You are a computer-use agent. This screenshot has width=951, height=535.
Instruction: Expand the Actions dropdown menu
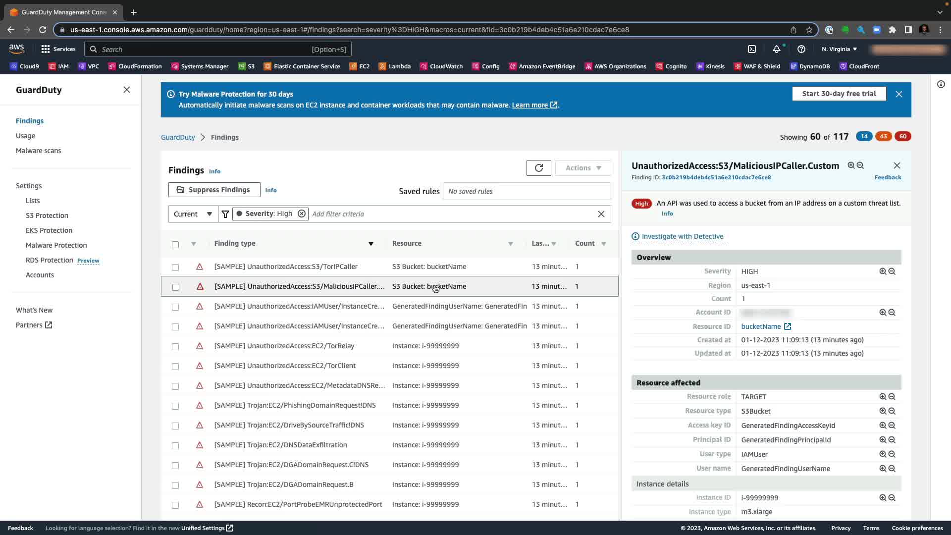pos(583,168)
